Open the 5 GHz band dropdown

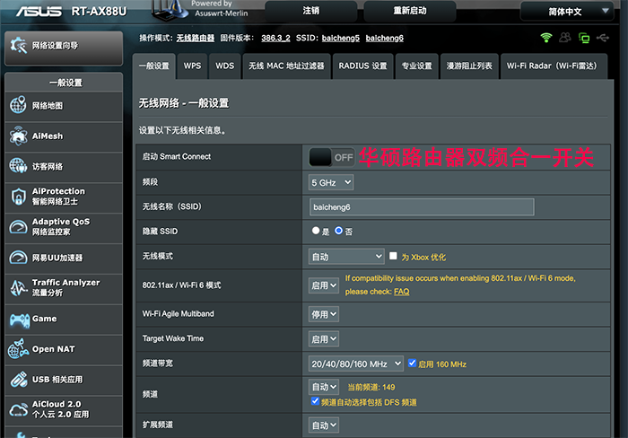(331, 182)
